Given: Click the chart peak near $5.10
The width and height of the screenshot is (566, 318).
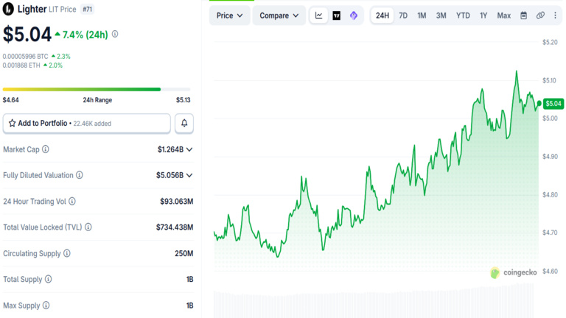Looking at the screenshot, I should pos(517,71).
